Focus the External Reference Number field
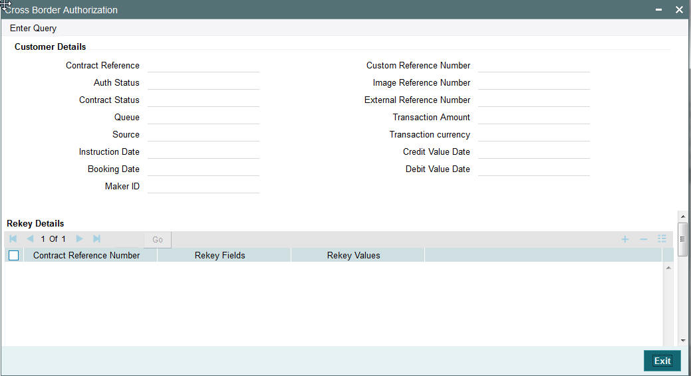Viewport: 691px width, 376px height. click(x=533, y=100)
